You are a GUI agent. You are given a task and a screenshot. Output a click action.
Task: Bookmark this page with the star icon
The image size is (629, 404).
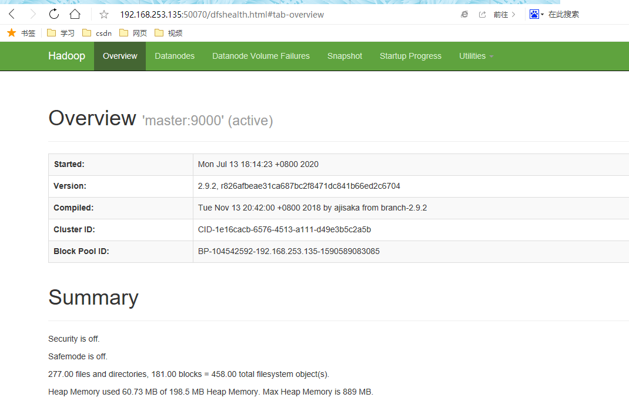point(104,15)
